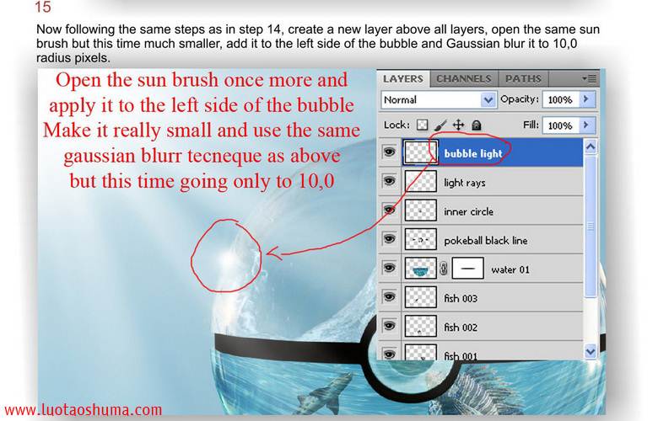Enable lock image pixels brush icon
658x421 pixels.
click(440, 125)
